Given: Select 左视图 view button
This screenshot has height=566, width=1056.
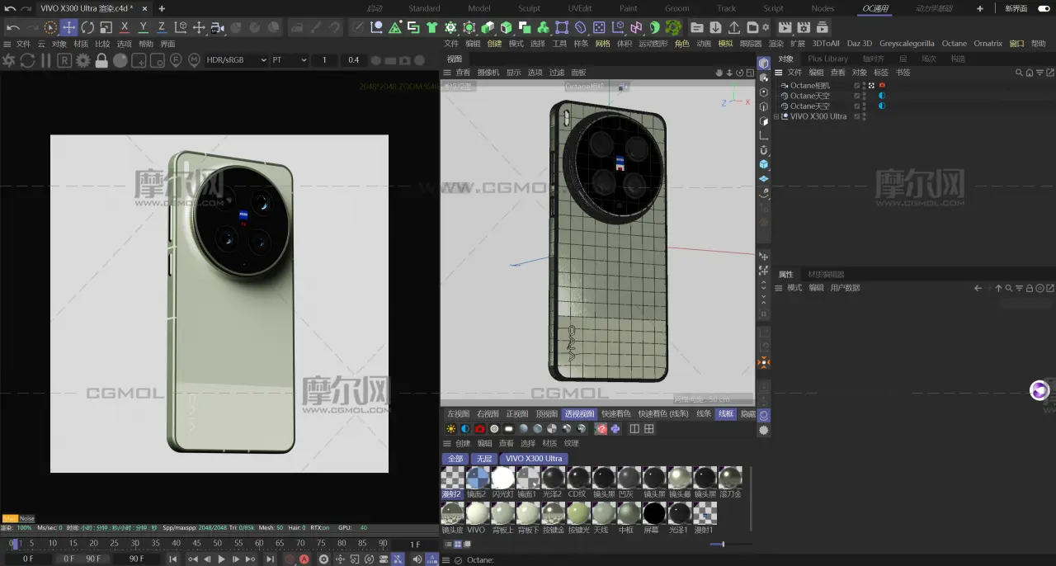Looking at the screenshot, I should [x=458, y=414].
